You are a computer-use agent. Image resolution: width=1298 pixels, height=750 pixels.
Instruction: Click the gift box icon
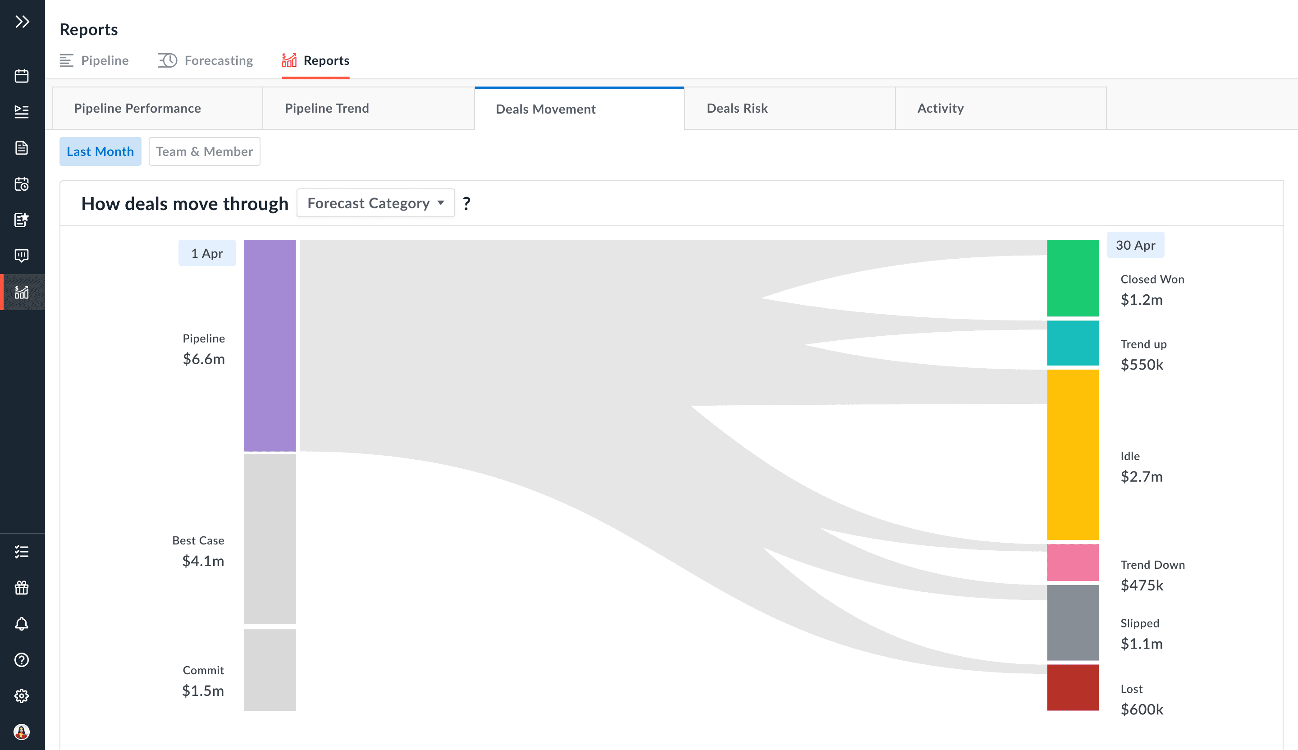point(22,588)
